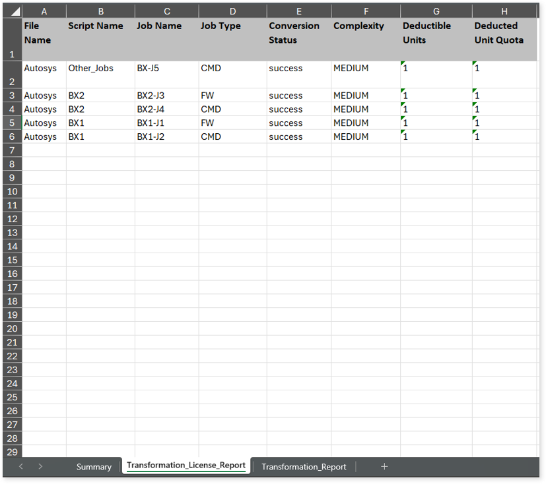Select the 'BX-J5' job name cell
Image resolution: width=546 pixels, height=484 pixels.
click(x=167, y=75)
